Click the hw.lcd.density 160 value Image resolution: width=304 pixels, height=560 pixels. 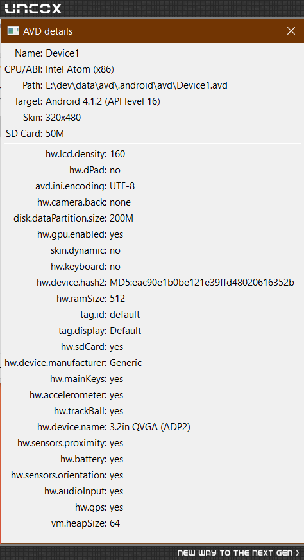117,154
